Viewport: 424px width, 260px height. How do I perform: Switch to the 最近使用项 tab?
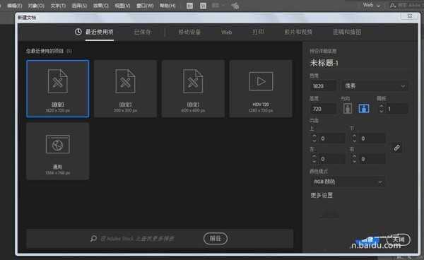pyautogui.click(x=99, y=32)
